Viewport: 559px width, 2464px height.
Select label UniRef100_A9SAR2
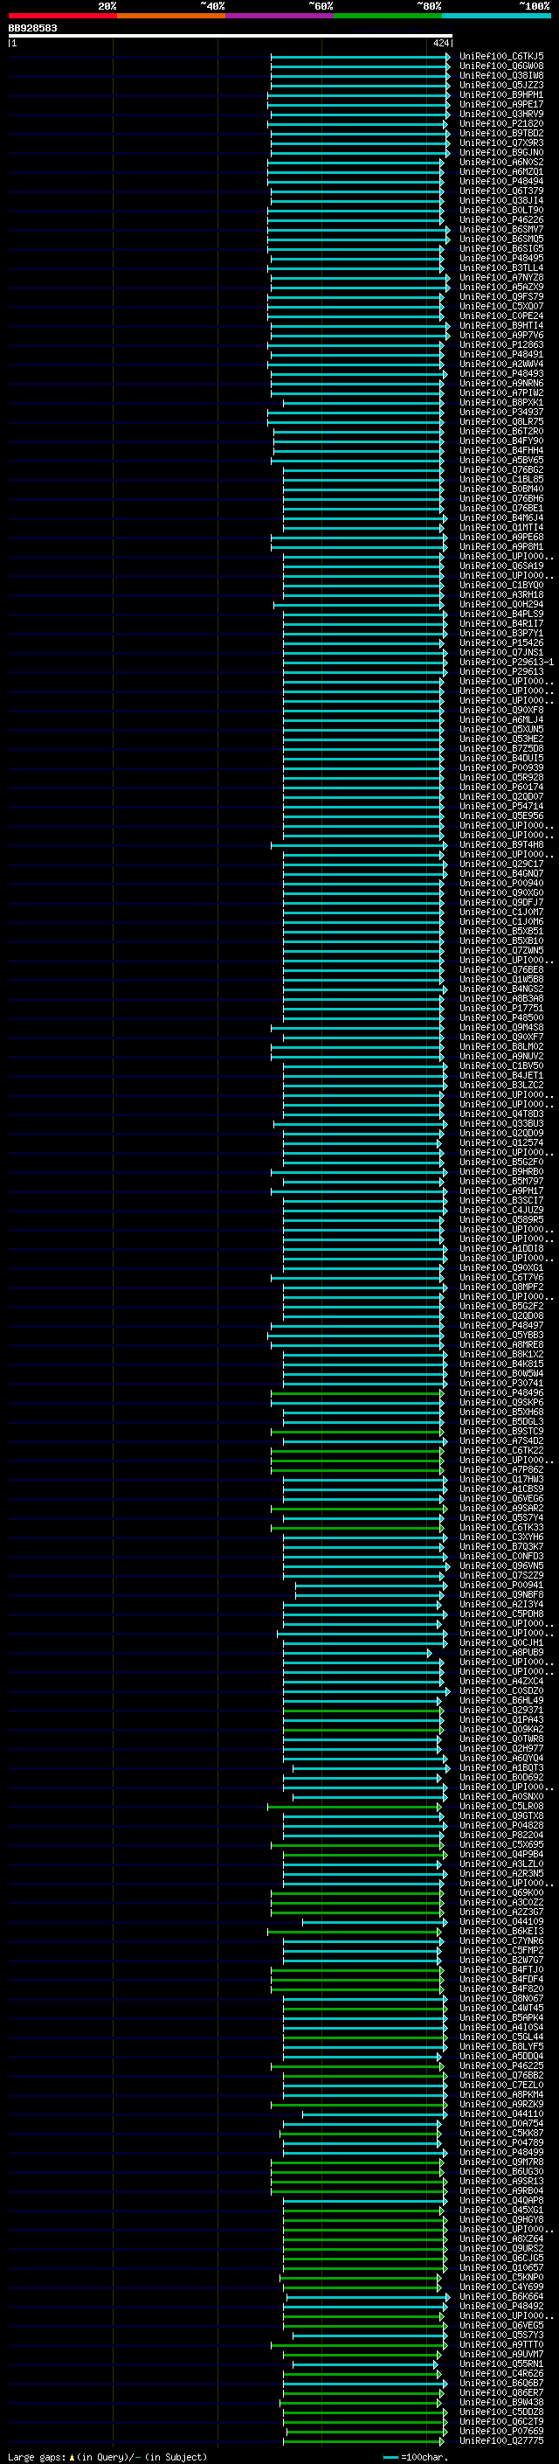tap(501, 1508)
